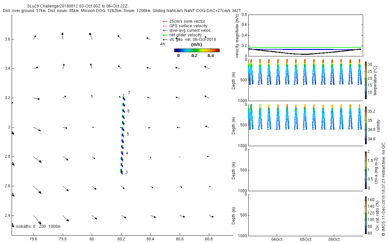Screen dimensions: 388x243
Task: Click the black sfc geo. vel. legend arrow
Action: 165,40
